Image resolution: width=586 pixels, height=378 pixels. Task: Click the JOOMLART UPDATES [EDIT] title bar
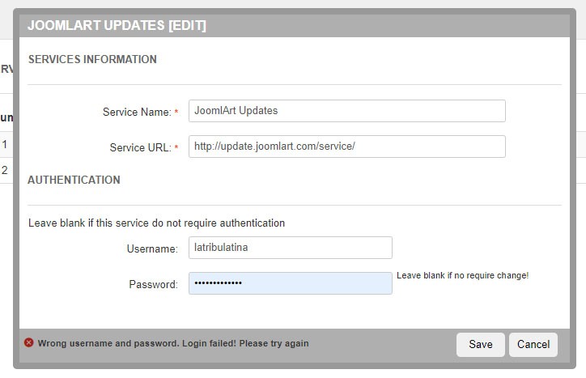click(x=117, y=25)
